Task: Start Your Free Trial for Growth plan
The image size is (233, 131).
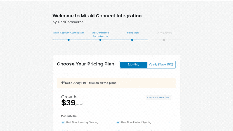Action: (x=158, y=98)
